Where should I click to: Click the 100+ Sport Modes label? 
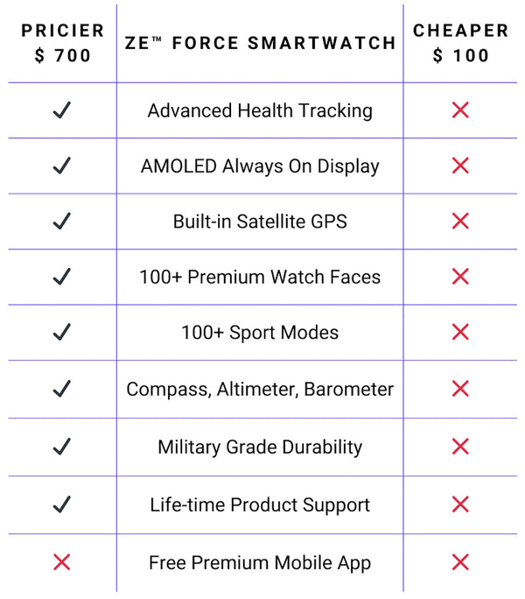pyautogui.click(x=260, y=332)
